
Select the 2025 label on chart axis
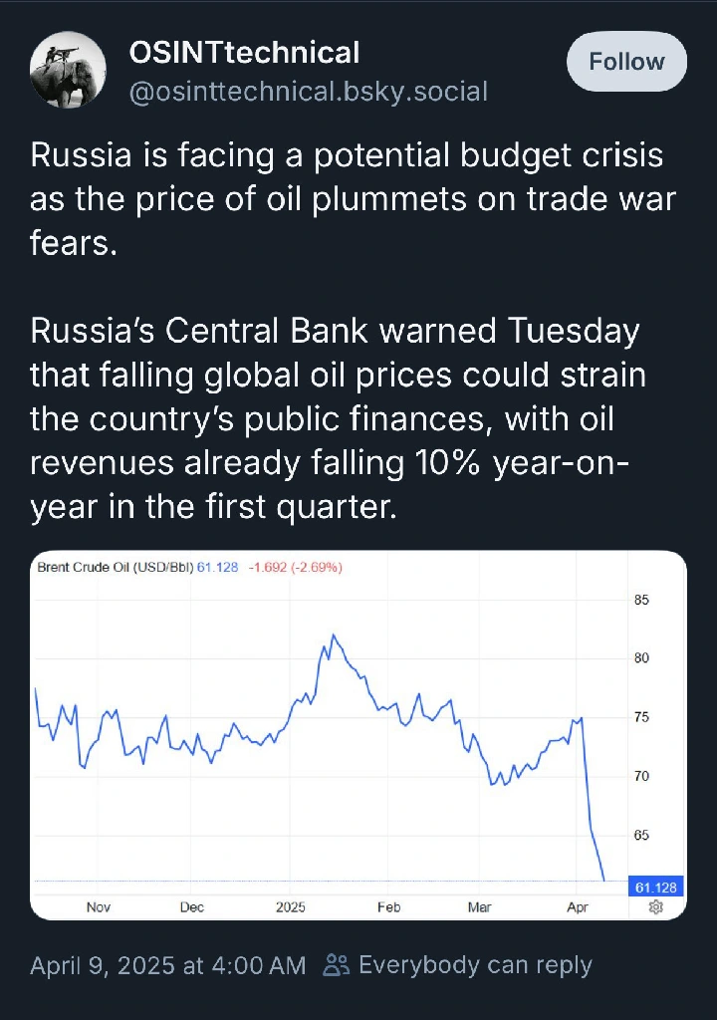[290, 906]
